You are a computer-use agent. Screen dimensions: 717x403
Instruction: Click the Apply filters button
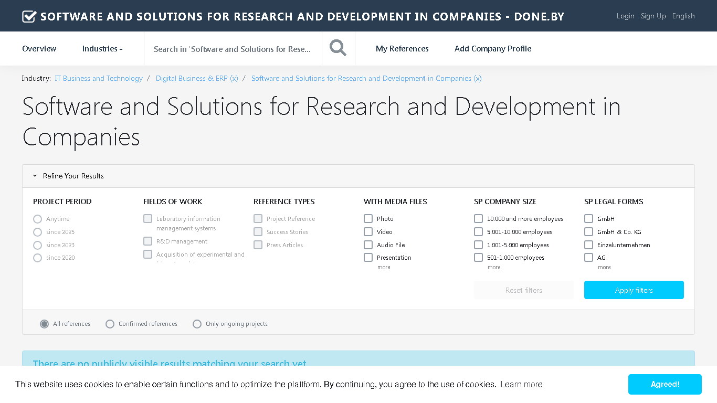(x=634, y=290)
